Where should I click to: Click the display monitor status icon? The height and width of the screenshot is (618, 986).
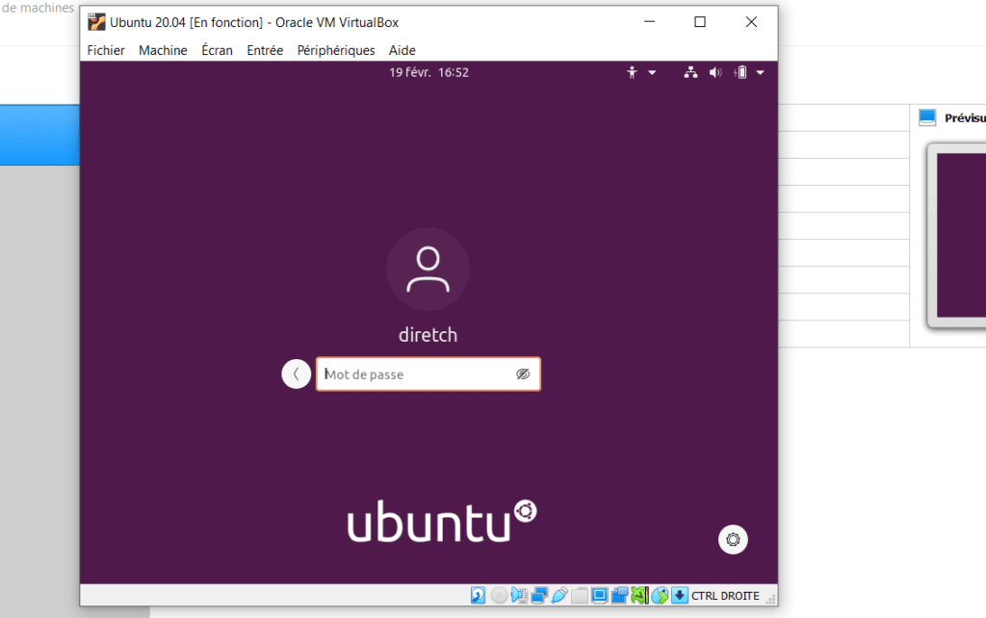599,595
